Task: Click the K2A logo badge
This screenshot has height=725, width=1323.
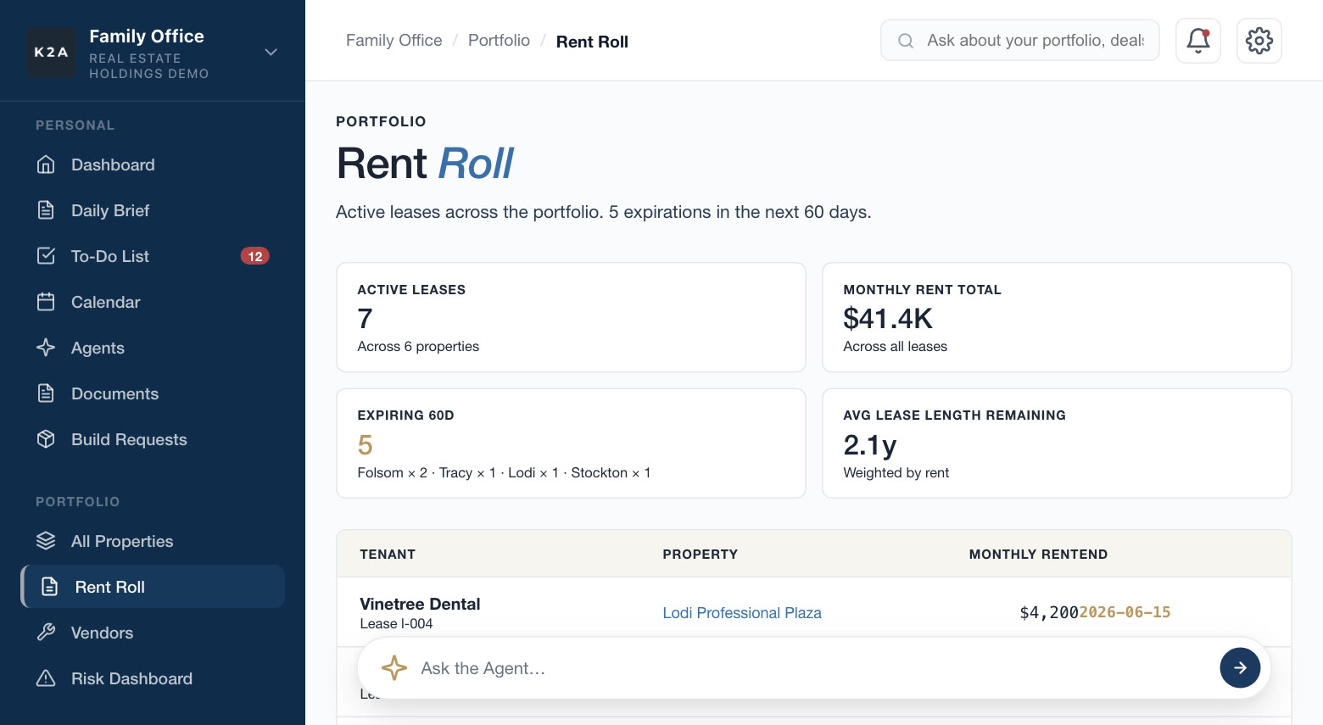Action: 51,52
